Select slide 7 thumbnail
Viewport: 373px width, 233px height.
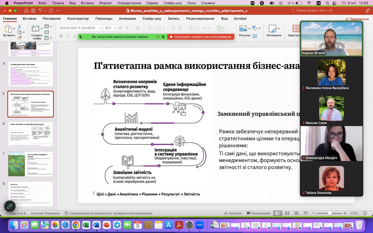click(x=31, y=164)
